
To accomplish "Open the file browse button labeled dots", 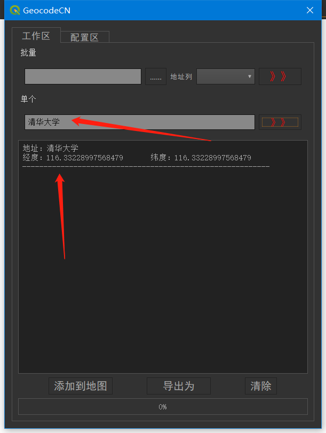I will click(156, 76).
